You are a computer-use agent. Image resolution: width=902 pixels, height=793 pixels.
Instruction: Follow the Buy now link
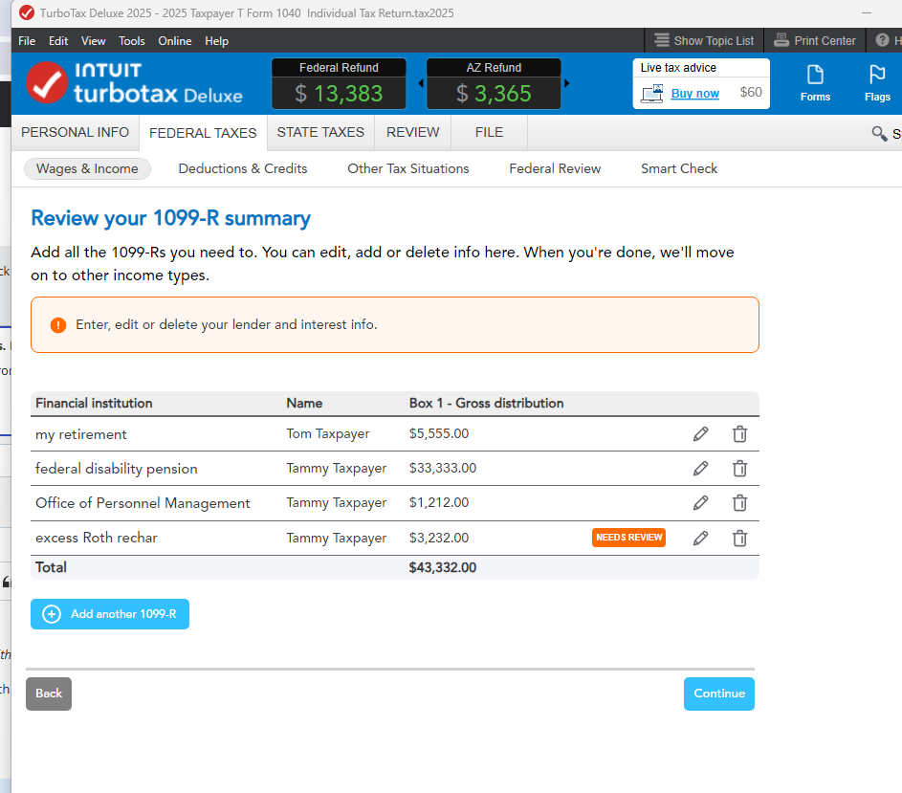[x=694, y=93]
